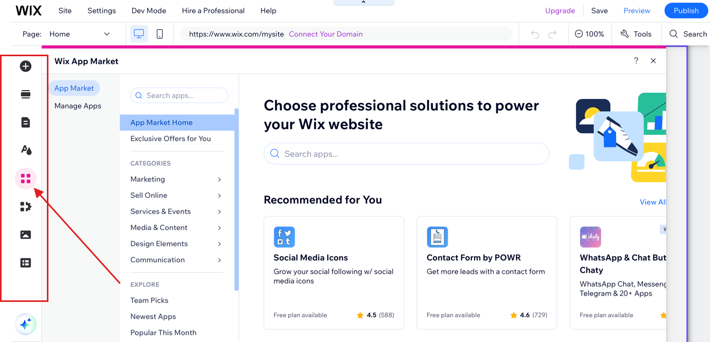Open the 100% zoom control

[x=589, y=34]
